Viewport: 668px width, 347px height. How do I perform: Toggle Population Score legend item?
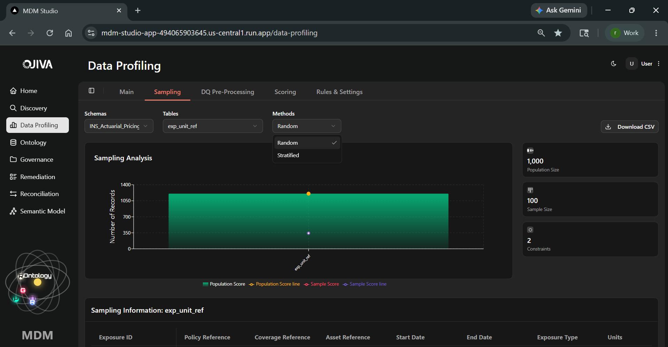pyautogui.click(x=224, y=284)
